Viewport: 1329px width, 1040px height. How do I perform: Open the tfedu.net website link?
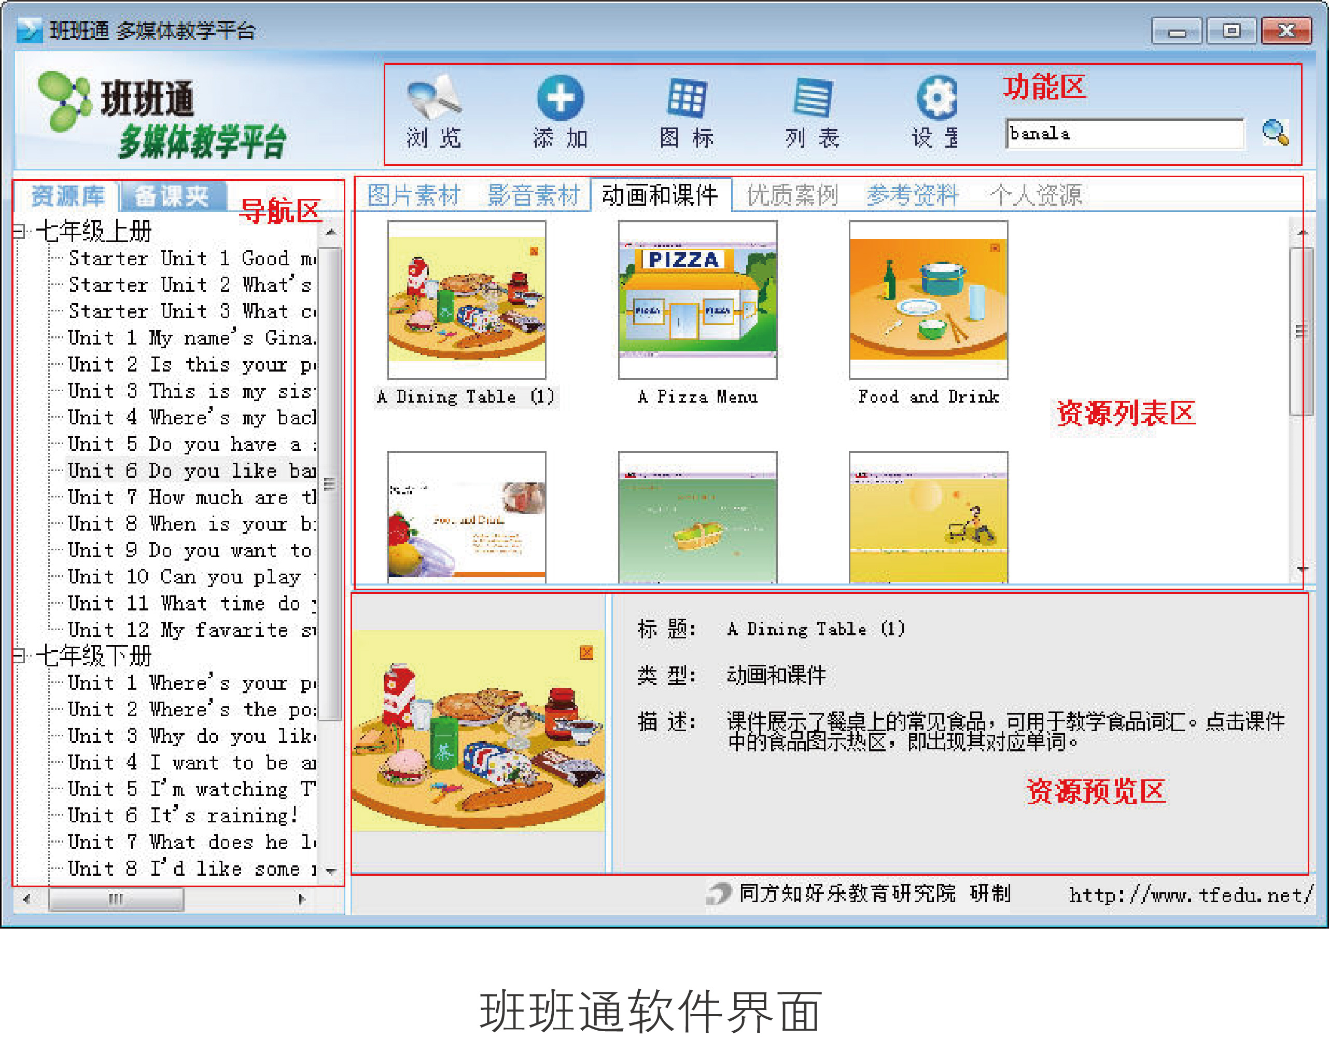click(x=1190, y=894)
